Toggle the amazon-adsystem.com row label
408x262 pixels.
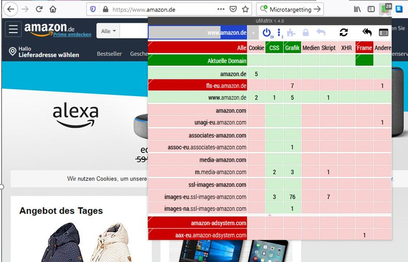pos(197,223)
